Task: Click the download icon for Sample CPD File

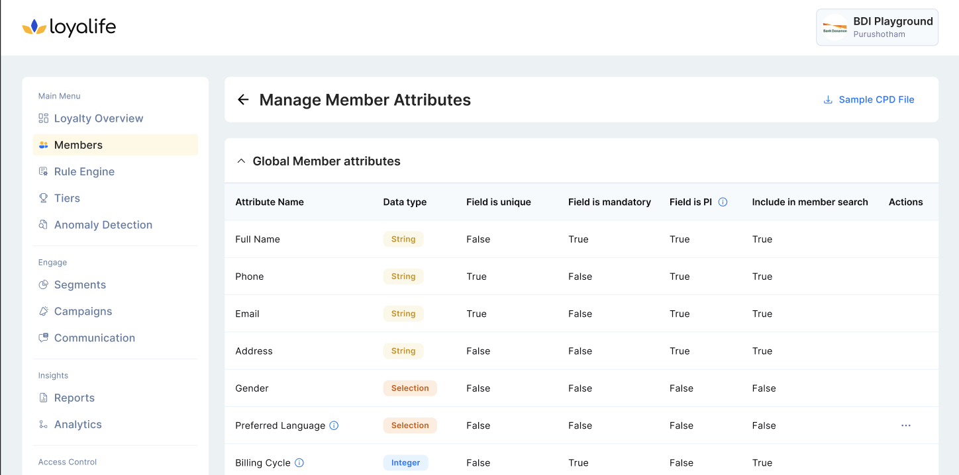Action: point(828,100)
